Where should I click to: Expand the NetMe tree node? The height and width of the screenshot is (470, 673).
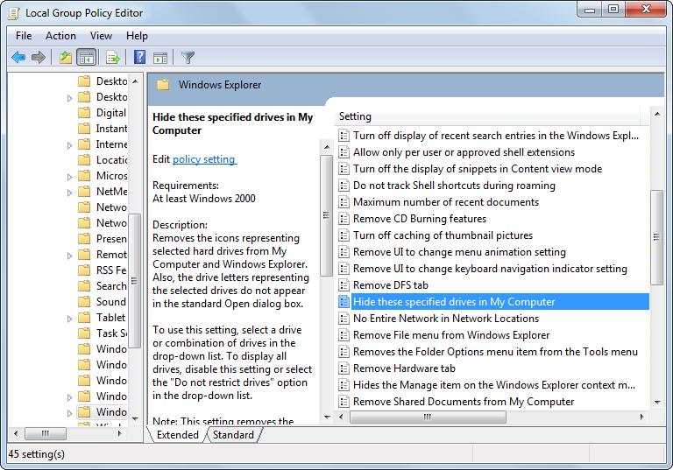point(69,193)
